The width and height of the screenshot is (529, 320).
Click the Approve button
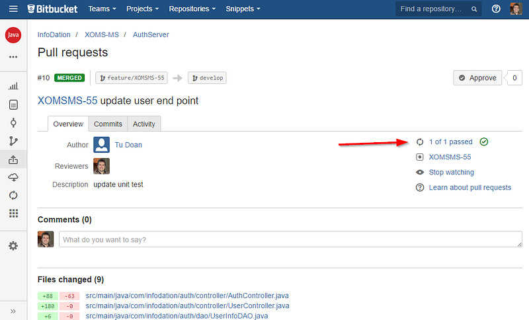pos(477,78)
